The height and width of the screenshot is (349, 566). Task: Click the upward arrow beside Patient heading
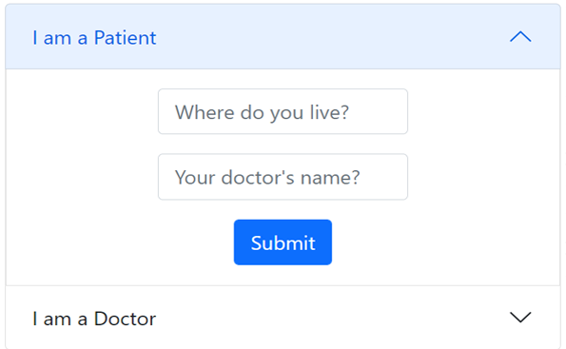coord(520,36)
